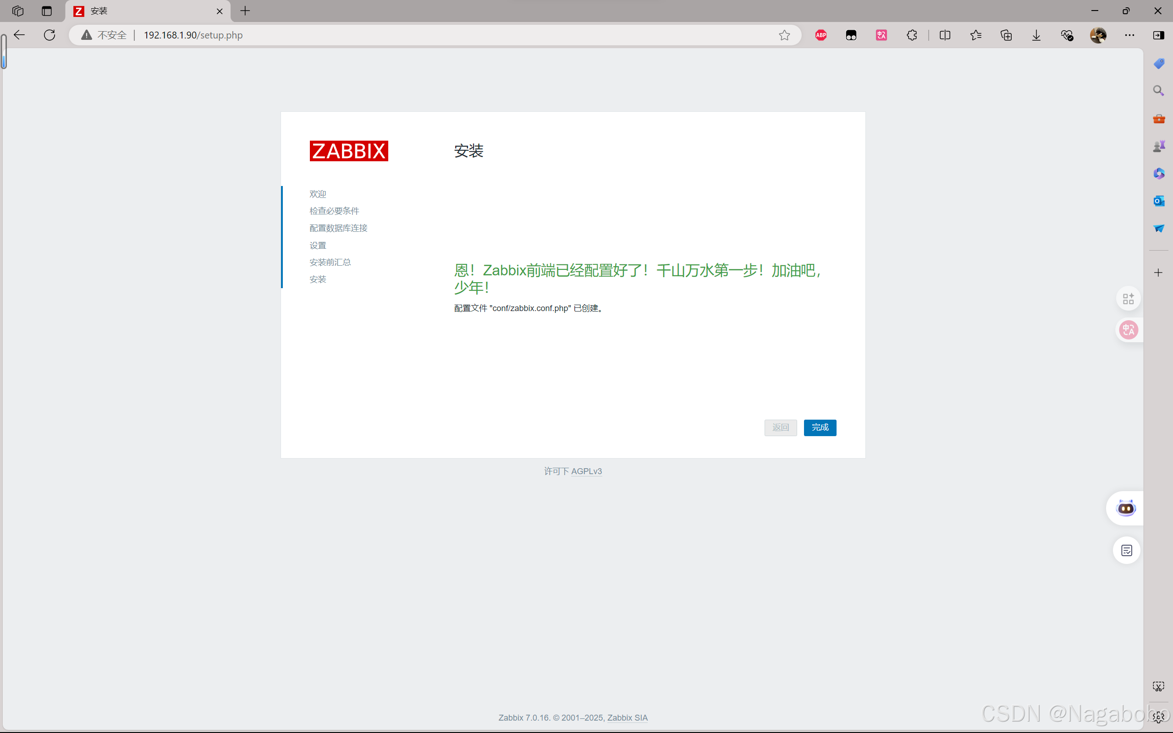Expand the tab actions menu icon

(x=47, y=11)
